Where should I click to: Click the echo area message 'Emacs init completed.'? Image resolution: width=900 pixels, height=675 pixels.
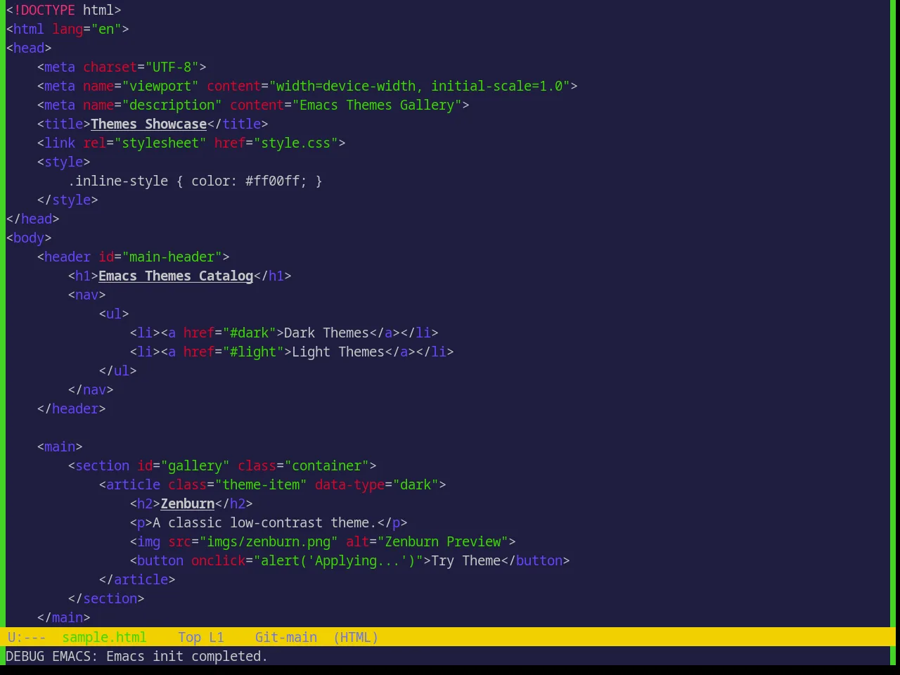click(x=187, y=656)
